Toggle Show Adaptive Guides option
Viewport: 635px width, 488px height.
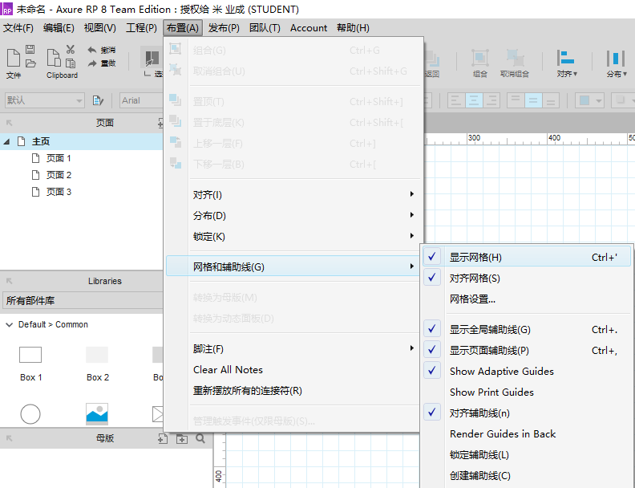click(x=501, y=372)
